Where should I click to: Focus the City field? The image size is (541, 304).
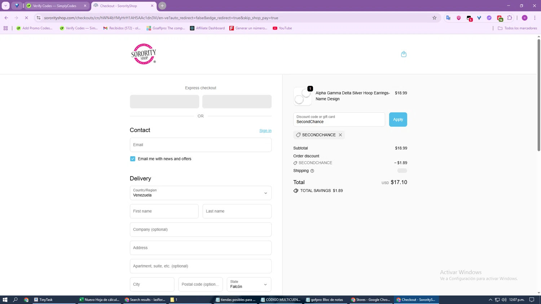152,284
